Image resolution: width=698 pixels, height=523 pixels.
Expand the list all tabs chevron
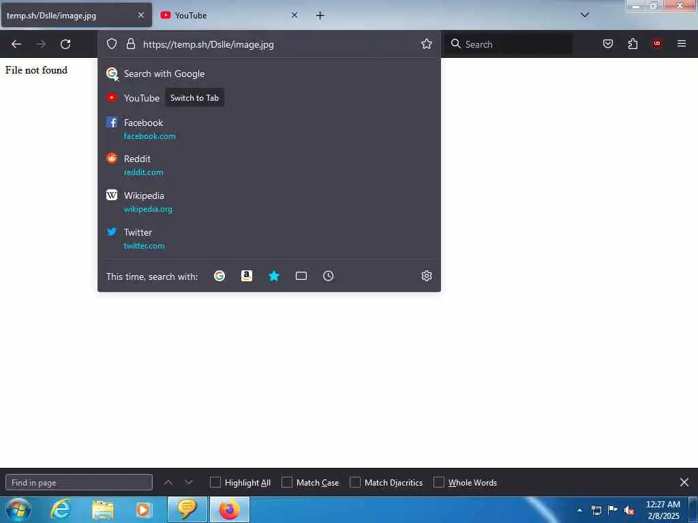(585, 15)
